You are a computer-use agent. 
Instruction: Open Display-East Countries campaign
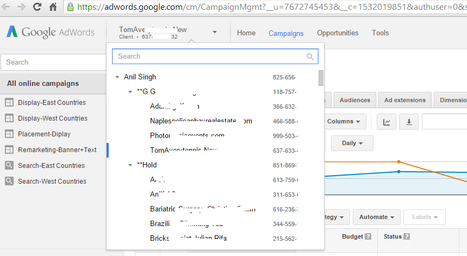point(52,102)
